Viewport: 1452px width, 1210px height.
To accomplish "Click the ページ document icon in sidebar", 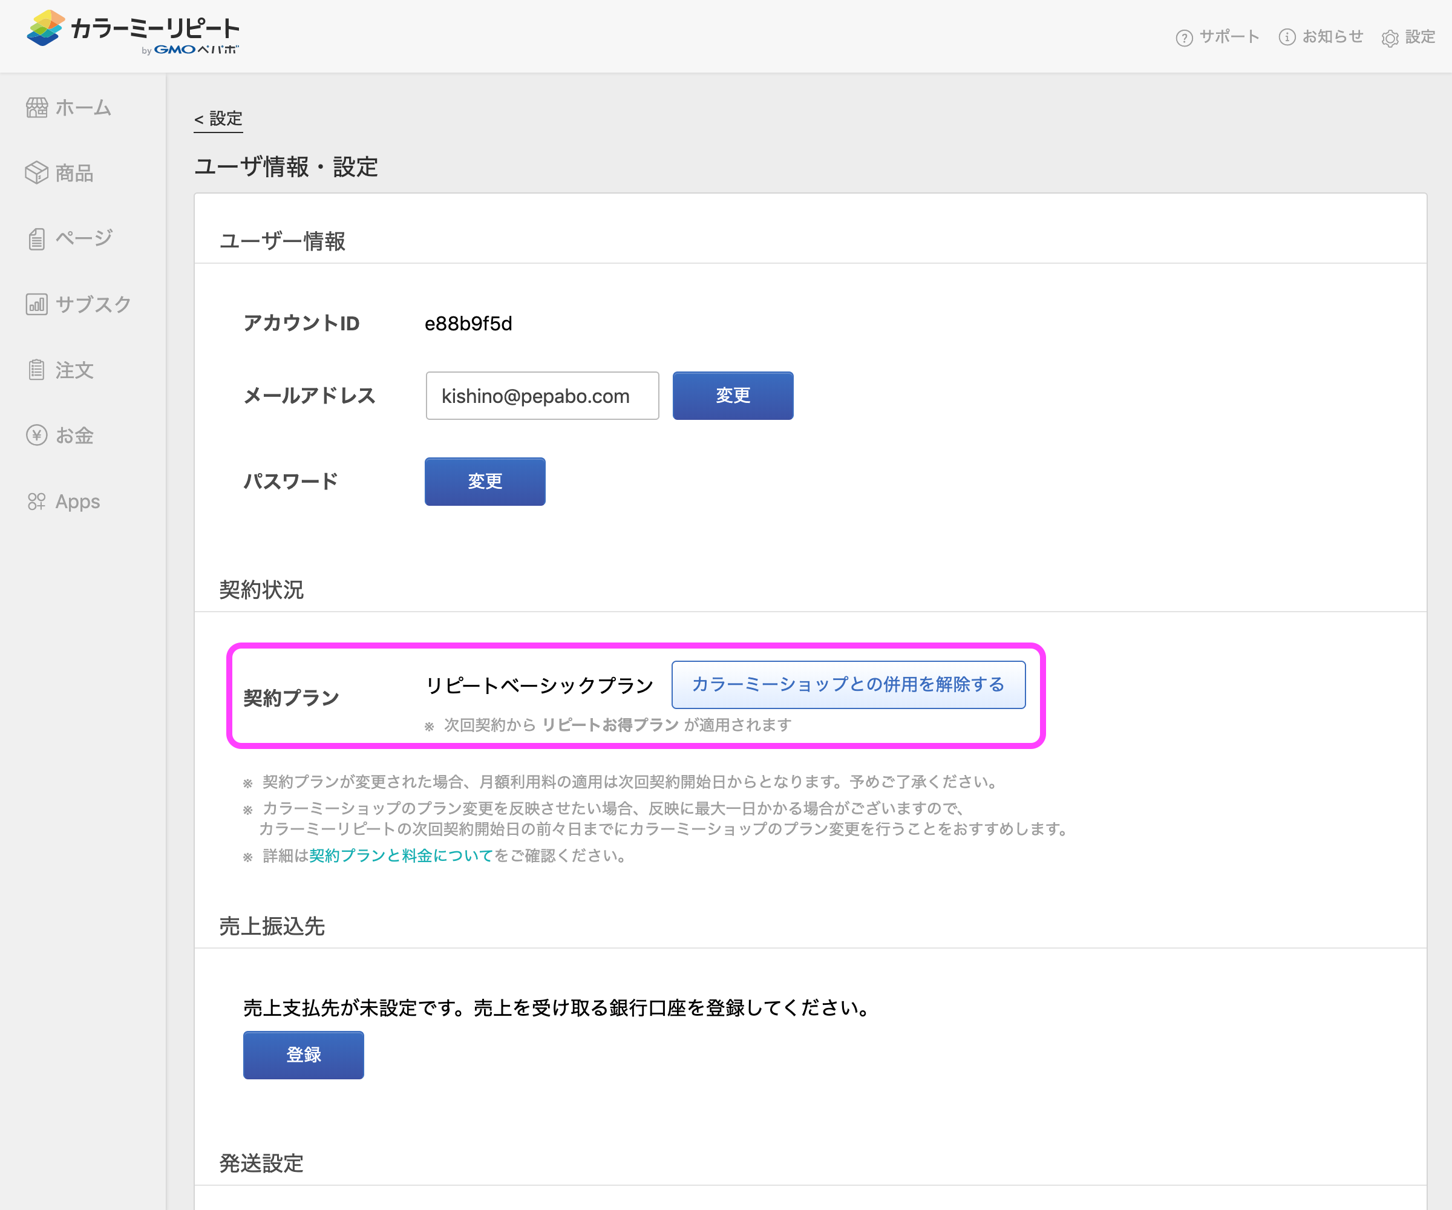I will pos(37,238).
